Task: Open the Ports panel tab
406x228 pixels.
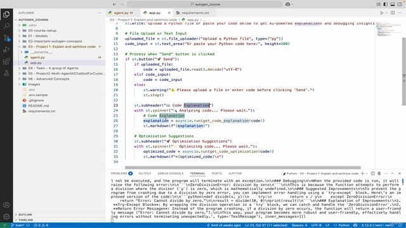Action: [x=217, y=174]
